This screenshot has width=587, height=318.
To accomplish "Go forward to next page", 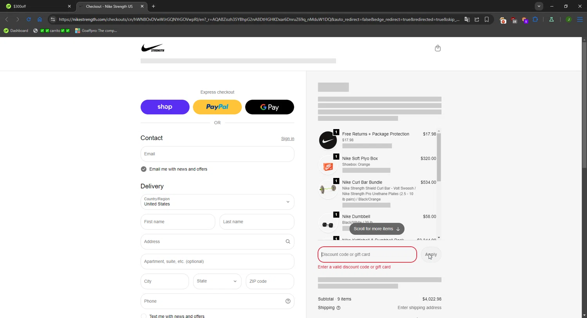I will click(x=18, y=19).
